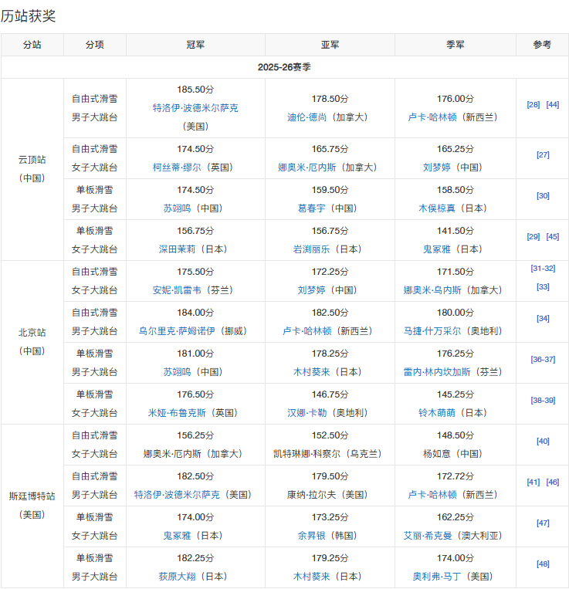Select the 172.72分 score
Screen dimensions: 569x589
coord(456,477)
